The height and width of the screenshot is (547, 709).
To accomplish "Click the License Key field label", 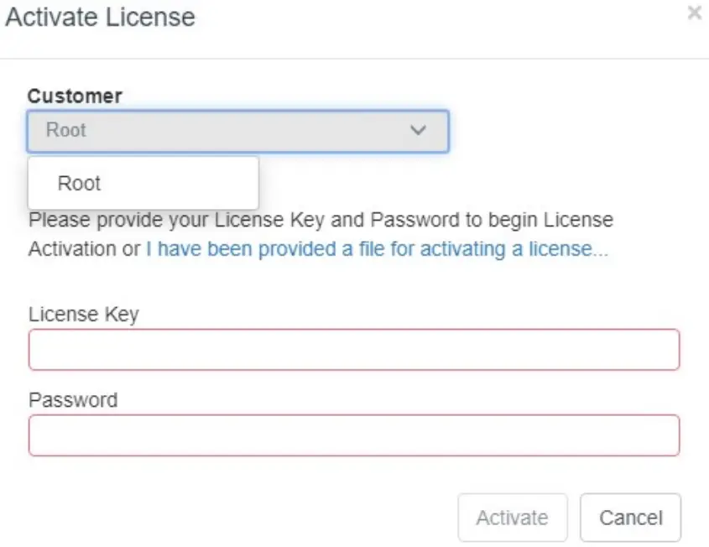I will 83,314.
